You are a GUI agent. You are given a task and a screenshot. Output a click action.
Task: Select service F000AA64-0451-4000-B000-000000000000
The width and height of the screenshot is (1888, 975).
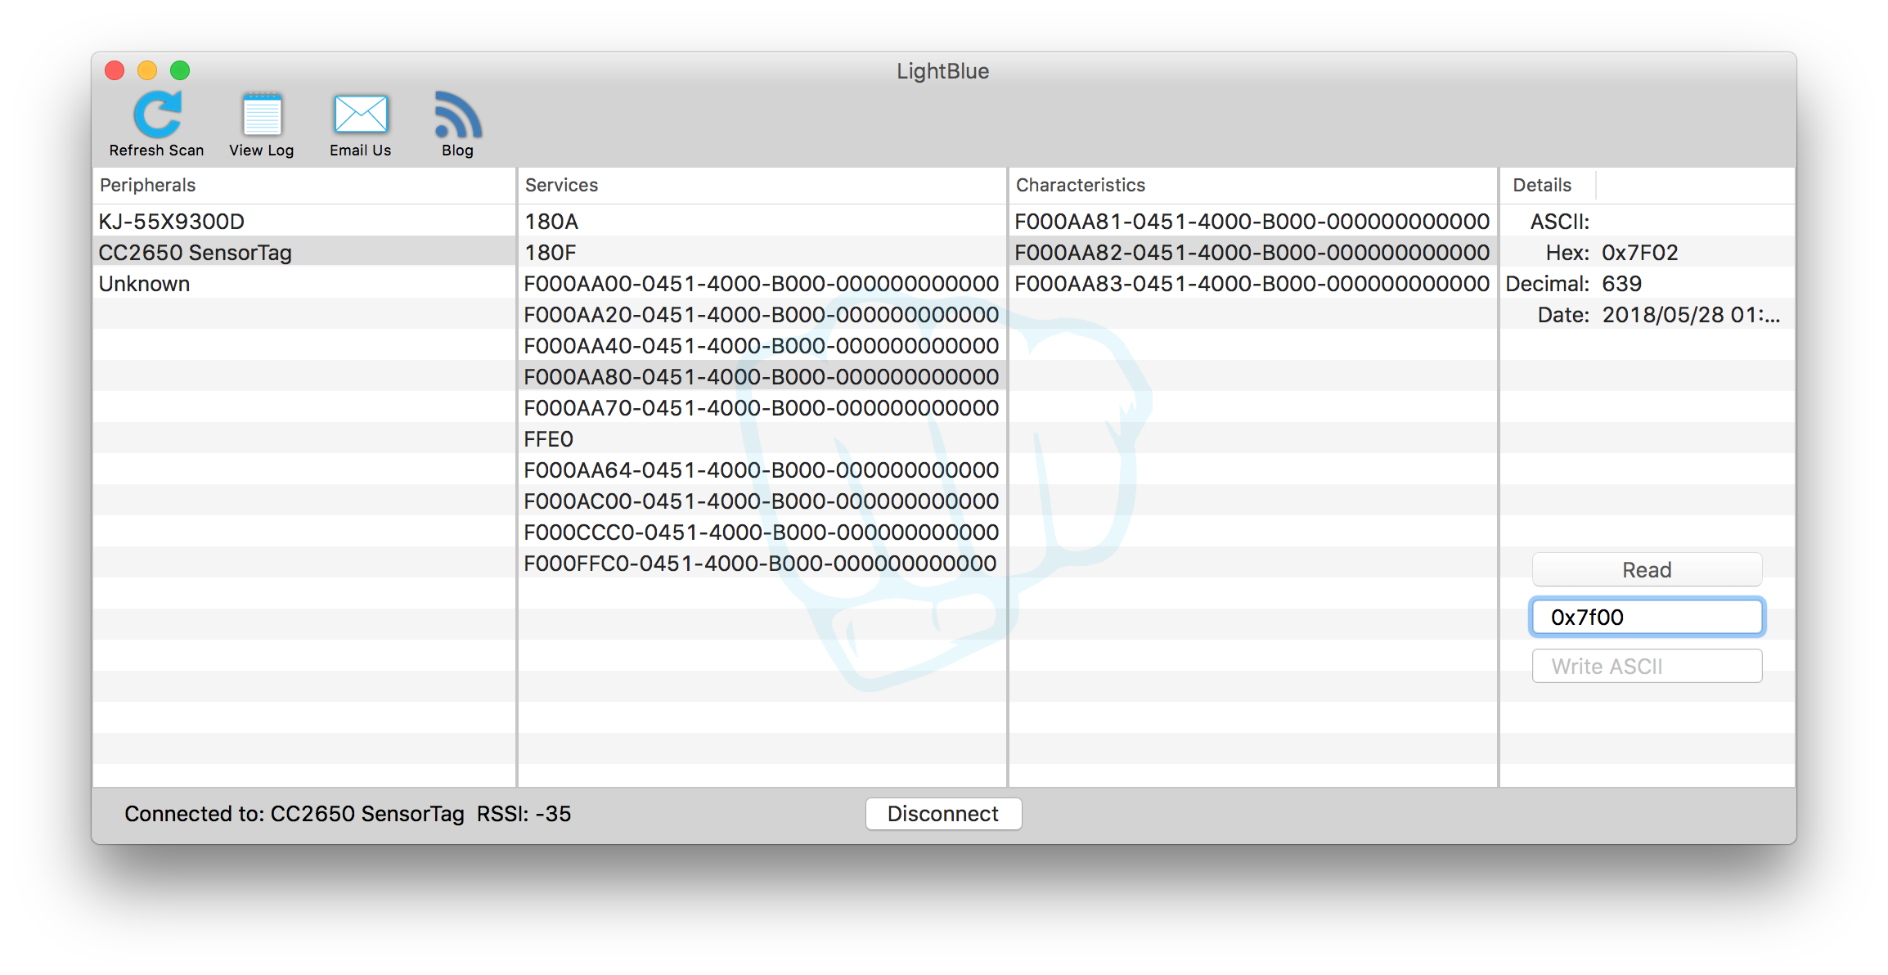tap(762, 470)
